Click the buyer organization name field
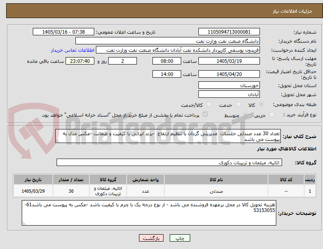 point(168,41)
